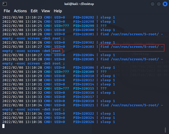This screenshot has width=169, height=134.
Task: Click timestamp 2022/02/08 13:10:35
Action: point(22,118)
